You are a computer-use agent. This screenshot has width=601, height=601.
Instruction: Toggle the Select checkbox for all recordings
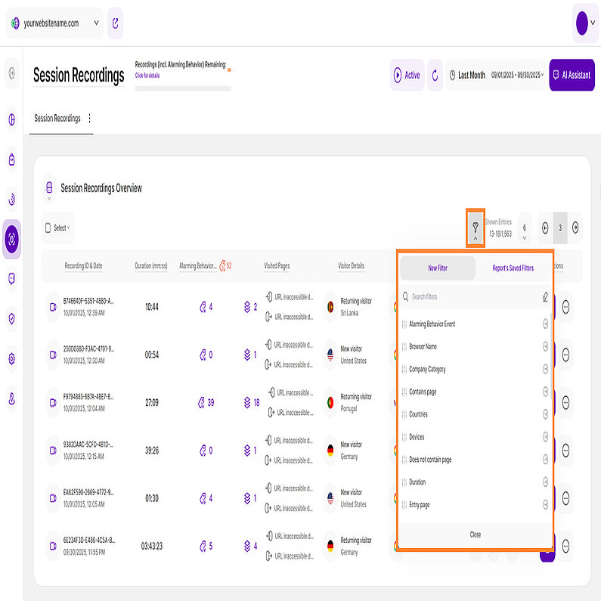coord(48,228)
